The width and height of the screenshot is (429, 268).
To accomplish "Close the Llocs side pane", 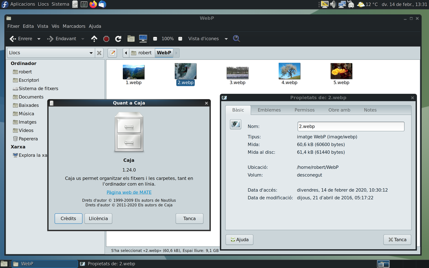I will [99, 53].
